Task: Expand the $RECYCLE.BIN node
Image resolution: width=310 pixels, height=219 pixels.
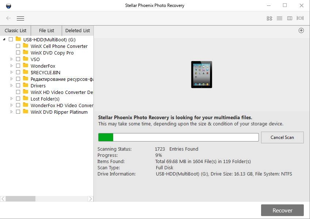Action: [x=11, y=72]
